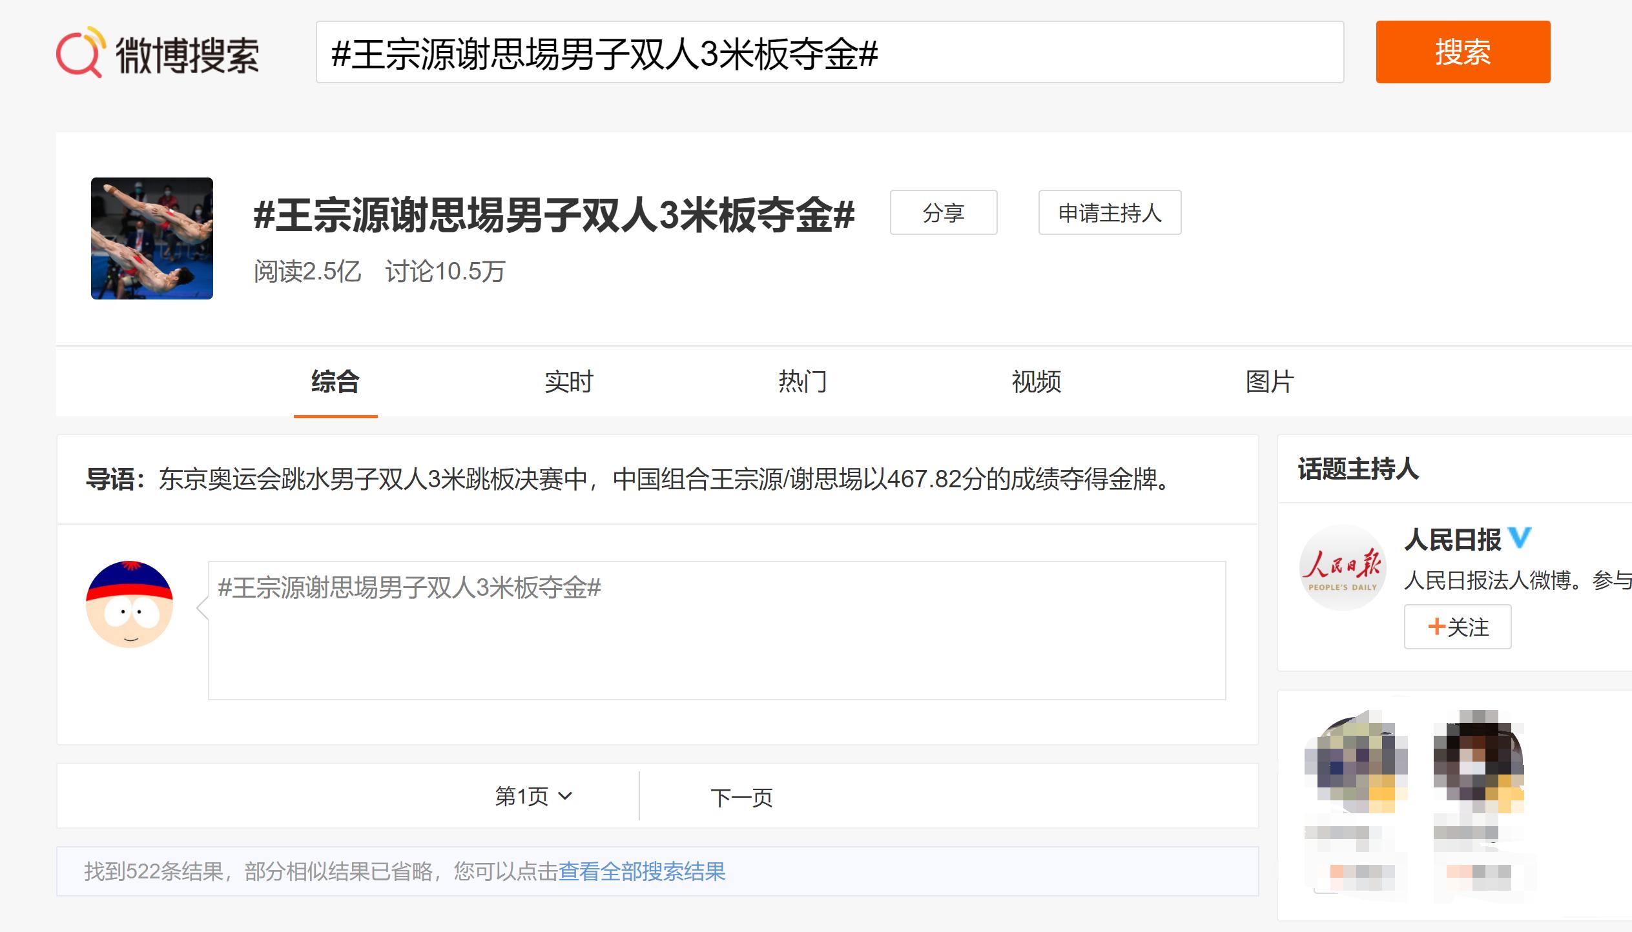Open 查看全部搜索结果 link
This screenshot has width=1632, height=932.
click(x=642, y=871)
